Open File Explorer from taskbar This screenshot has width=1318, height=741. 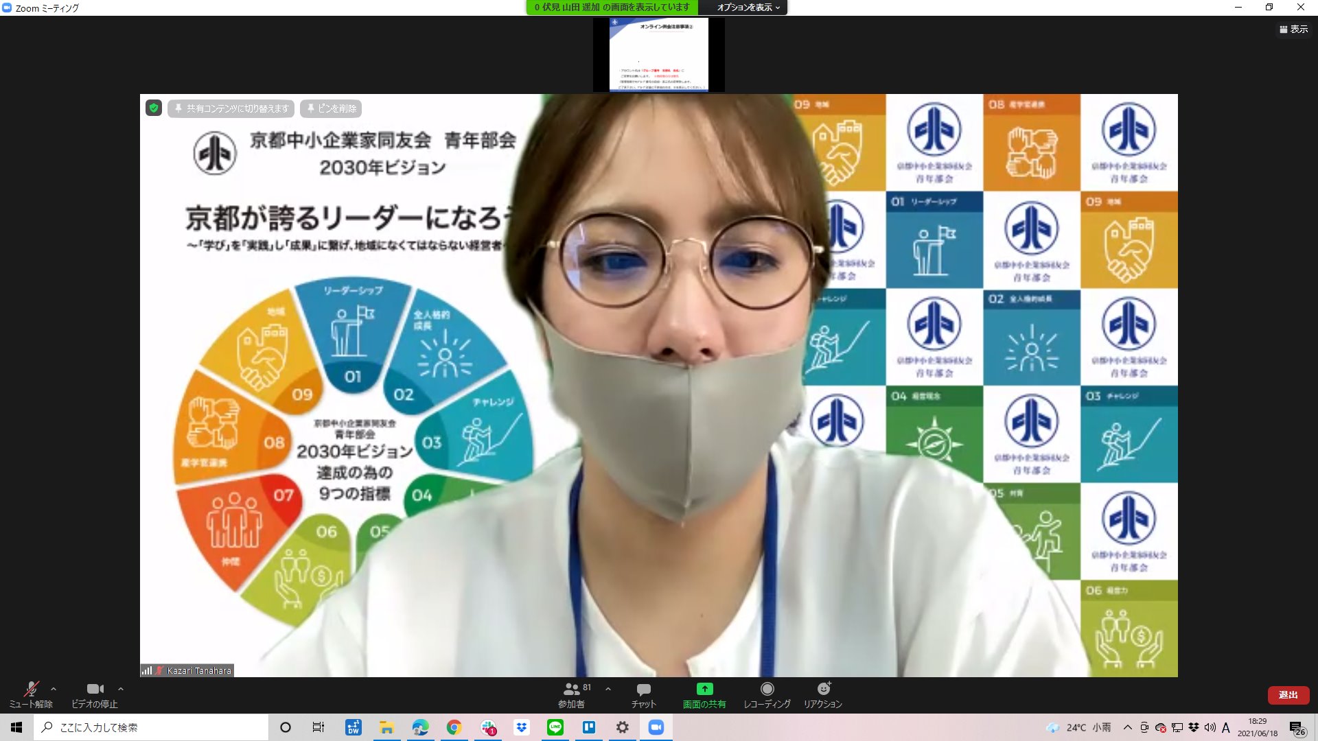coord(386,727)
